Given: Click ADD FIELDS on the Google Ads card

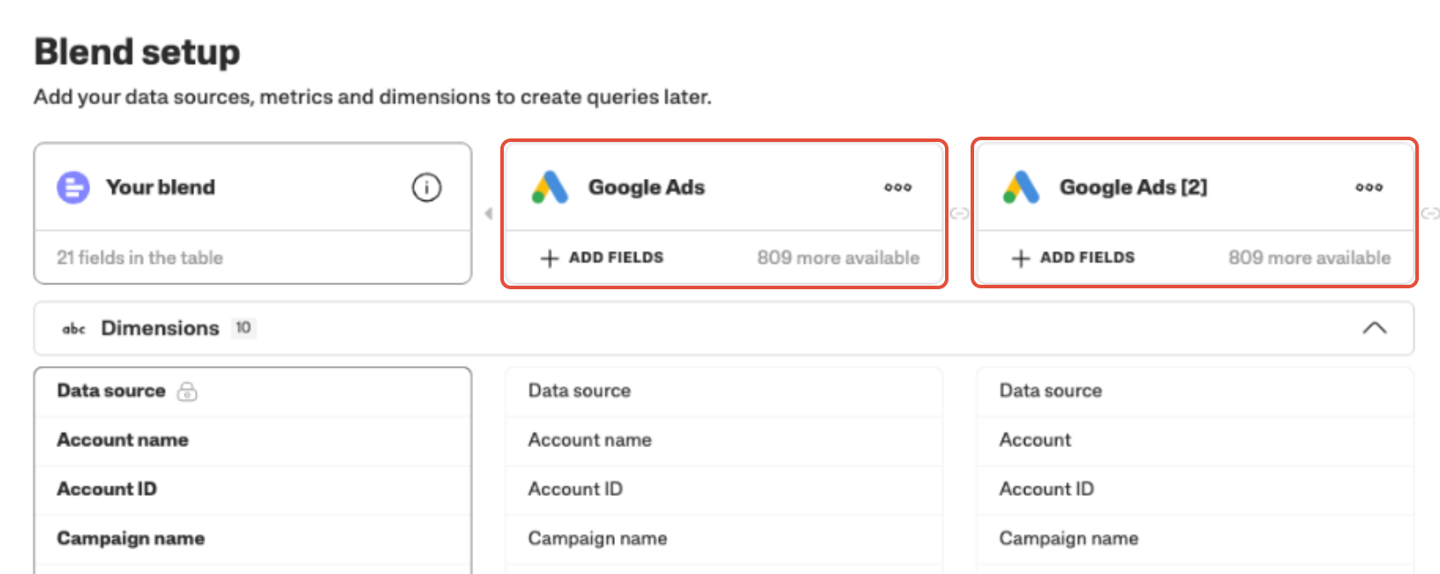Looking at the screenshot, I should coord(602,257).
